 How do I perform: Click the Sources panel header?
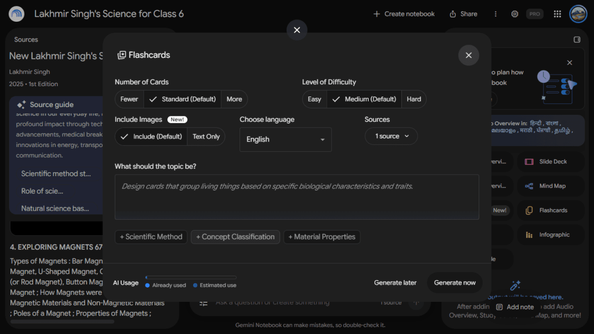click(x=26, y=40)
